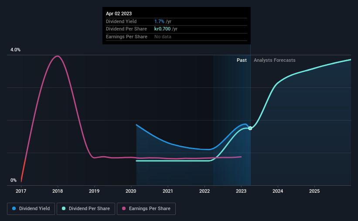
Task: Click the 2025 x-axis label
Action: pyautogui.click(x=314, y=191)
